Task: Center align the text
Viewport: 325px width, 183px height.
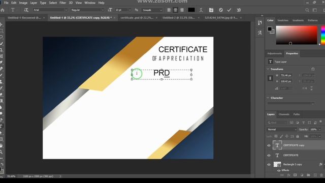Action: [x=175, y=10]
